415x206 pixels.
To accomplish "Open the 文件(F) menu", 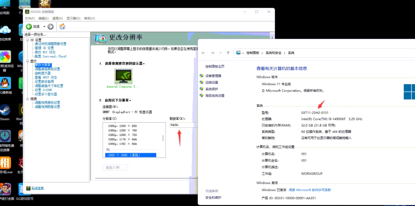I will 29,18.
